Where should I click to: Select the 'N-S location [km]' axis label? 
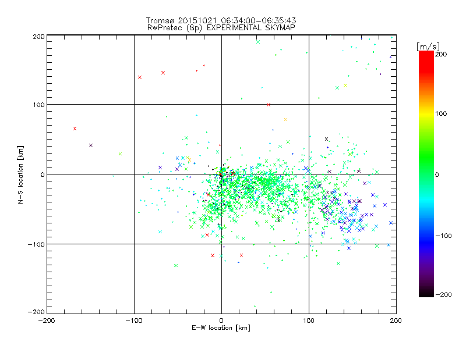coord(20,174)
